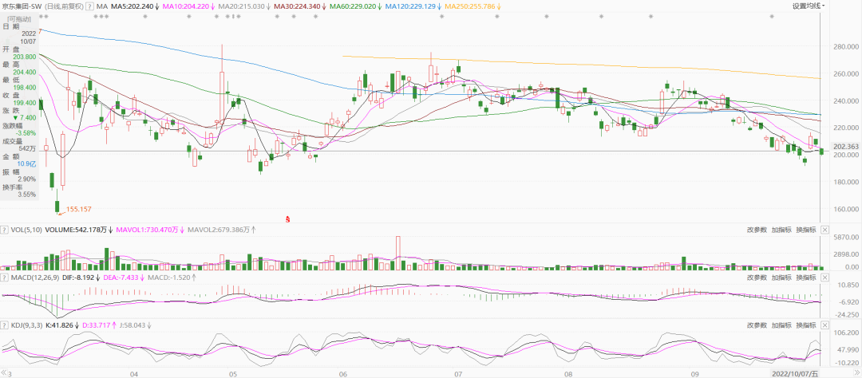
Task: Close the VOL indicator panel
Action: [x=824, y=230]
